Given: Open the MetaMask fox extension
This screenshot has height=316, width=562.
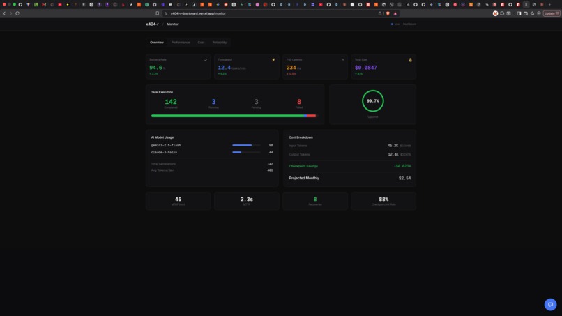Looking at the screenshot, I should (x=495, y=13).
